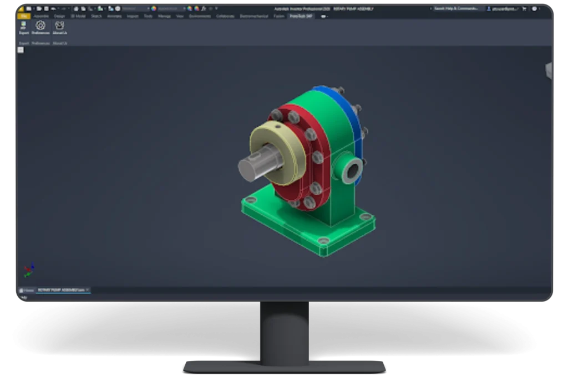Click the Search Help & Commands field
The height and width of the screenshot is (378, 568).
point(457,9)
